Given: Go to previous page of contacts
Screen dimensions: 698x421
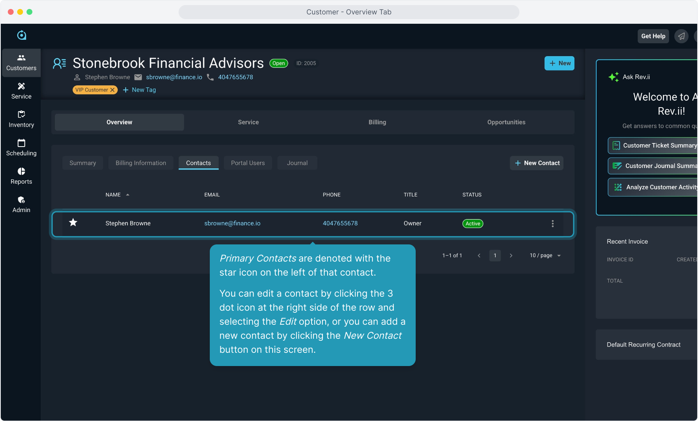Looking at the screenshot, I should point(479,256).
